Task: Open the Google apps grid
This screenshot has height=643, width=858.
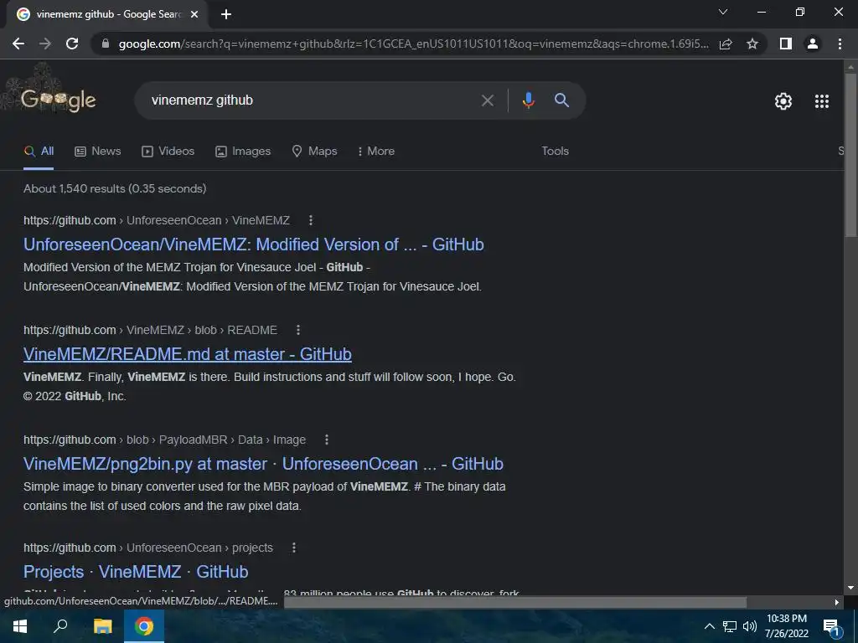Action: [x=822, y=101]
